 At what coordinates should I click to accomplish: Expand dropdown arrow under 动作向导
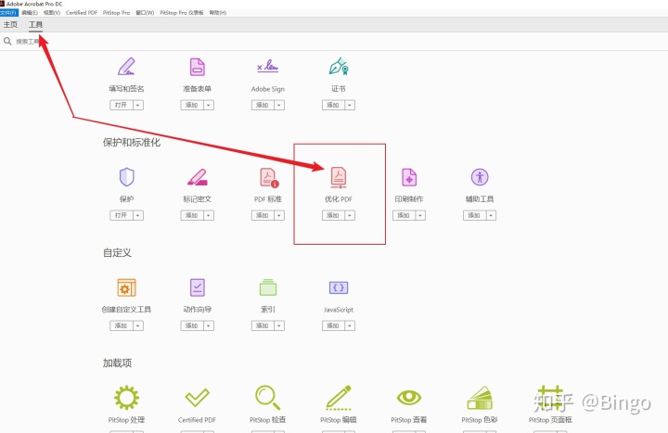(209, 325)
